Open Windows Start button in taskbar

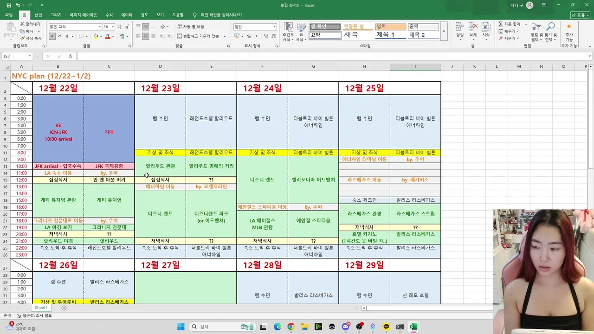pyautogui.click(x=181, y=327)
